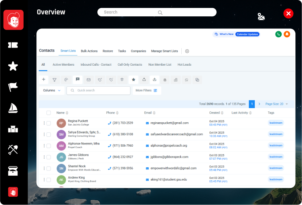
Task: Select the Hot Leads smart list tab
Action: (x=184, y=65)
